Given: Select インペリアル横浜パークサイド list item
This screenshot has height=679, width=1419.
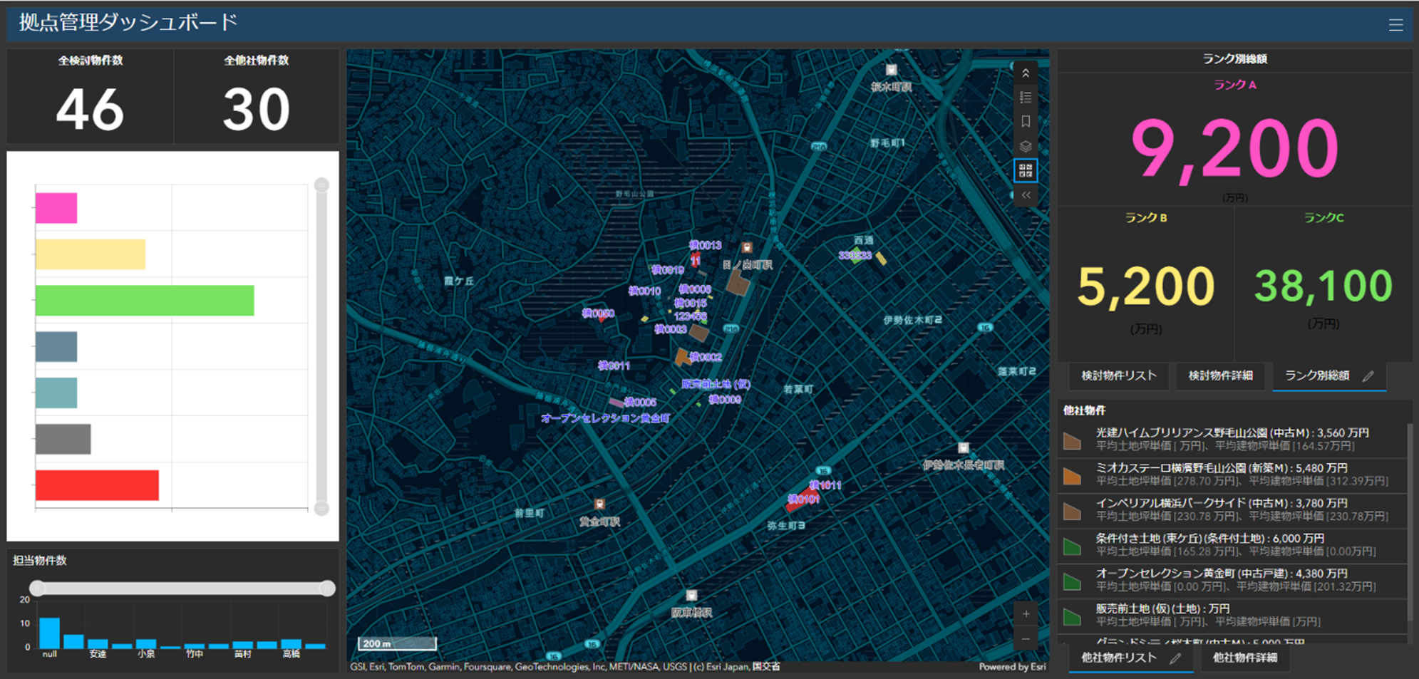Looking at the screenshot, I should point(1233,509).
